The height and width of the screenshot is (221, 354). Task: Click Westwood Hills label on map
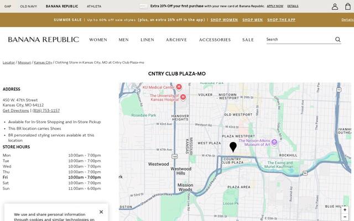[181, 171]
